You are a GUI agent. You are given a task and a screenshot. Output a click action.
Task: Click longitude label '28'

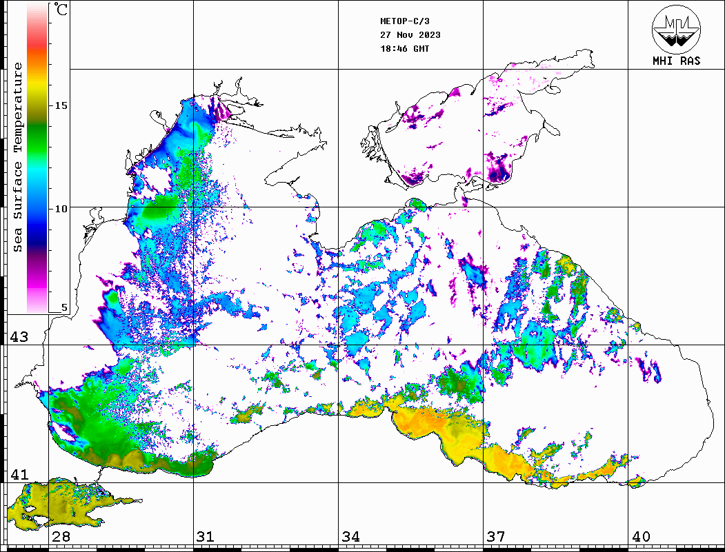[61, 536]
